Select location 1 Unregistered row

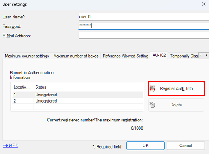tap(78, 95)
